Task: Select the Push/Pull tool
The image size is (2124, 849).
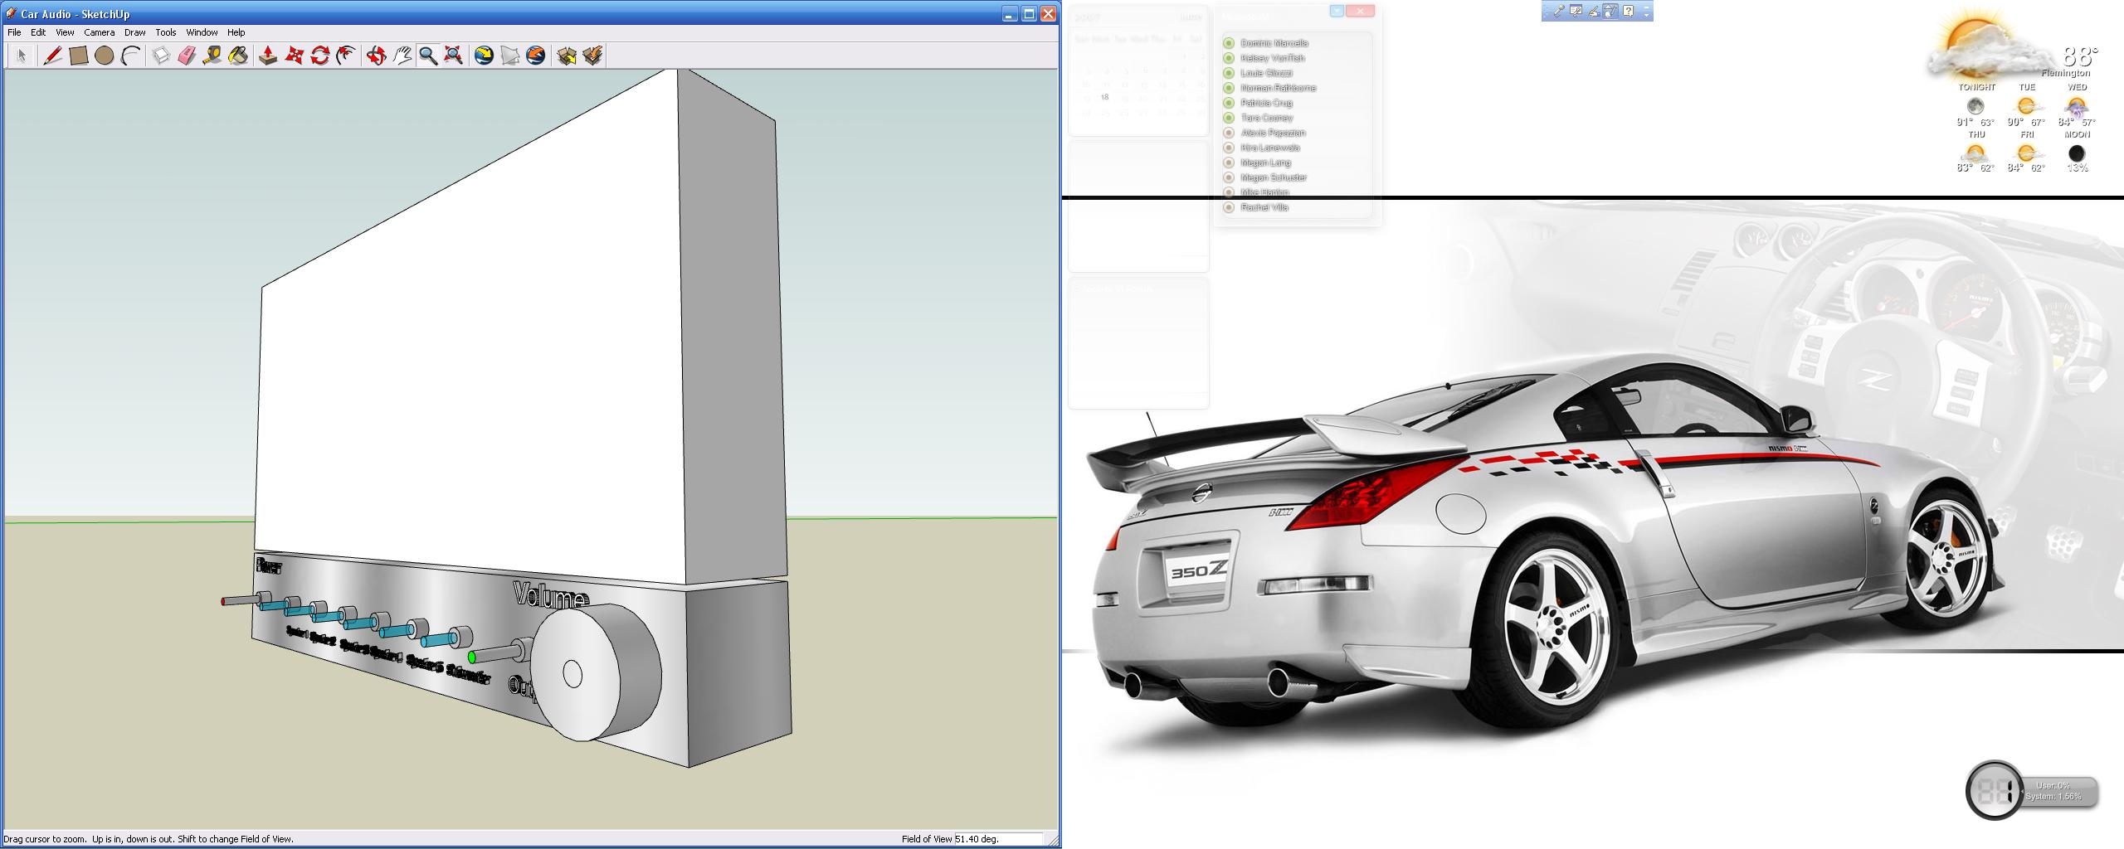Action: [268, 56]
